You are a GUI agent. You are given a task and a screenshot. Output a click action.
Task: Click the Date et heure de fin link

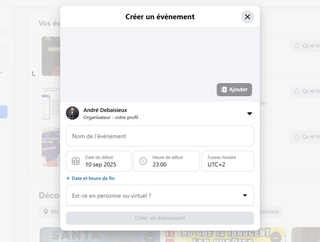(x=93, y=178)
